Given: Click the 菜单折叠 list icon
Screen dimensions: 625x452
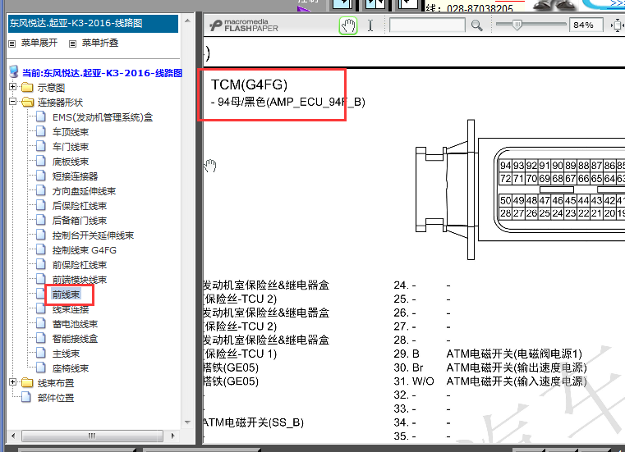Looking at the screenshot, I should [x=72, y=43].
